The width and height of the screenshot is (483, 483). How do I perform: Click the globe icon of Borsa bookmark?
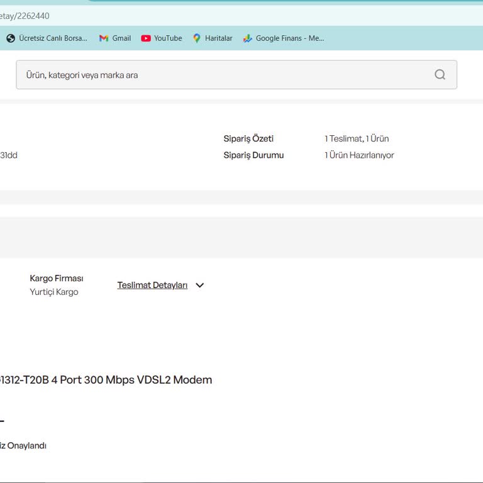click(x=11, y=38)
